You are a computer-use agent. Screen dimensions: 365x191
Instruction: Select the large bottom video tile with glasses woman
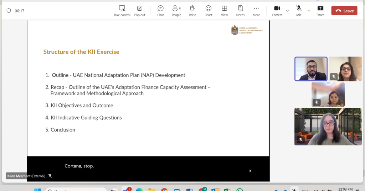tap(328, 127)
